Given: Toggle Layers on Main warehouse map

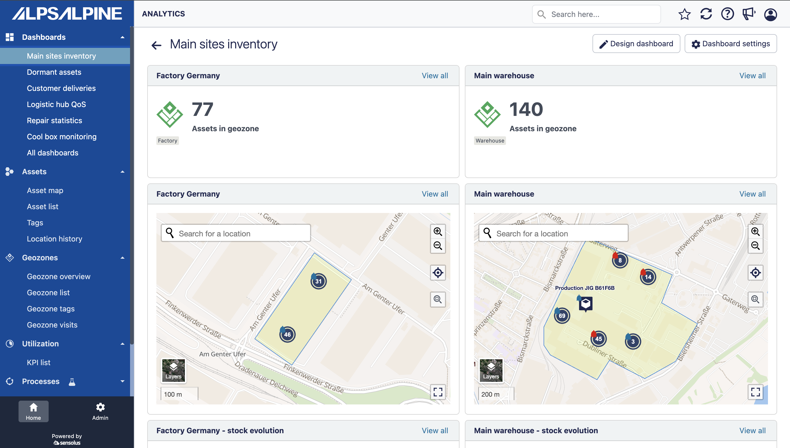Looking at the screenshot, I should [491, 371].
